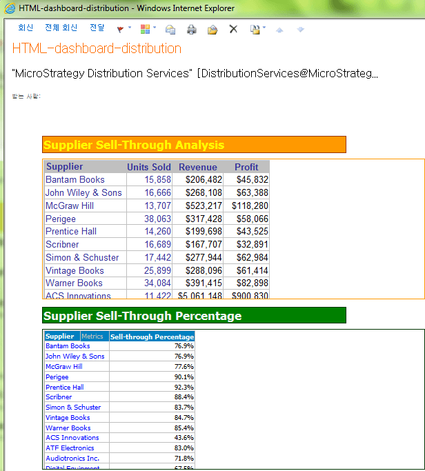Click the MicroStrategy Distribution Services sender address
This screenshot has height=471, width=425.
point(195,73)
